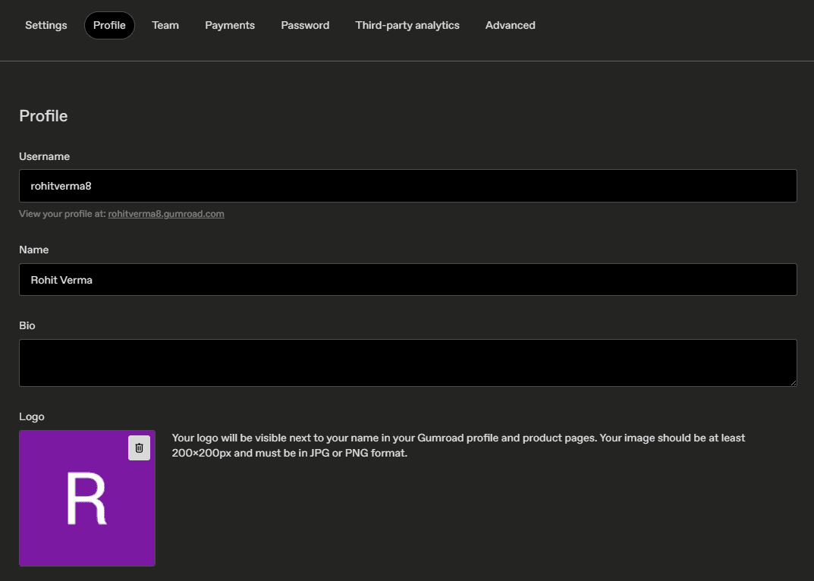Select the Bio field label
The image size is (814, 581).
[27, 325]
